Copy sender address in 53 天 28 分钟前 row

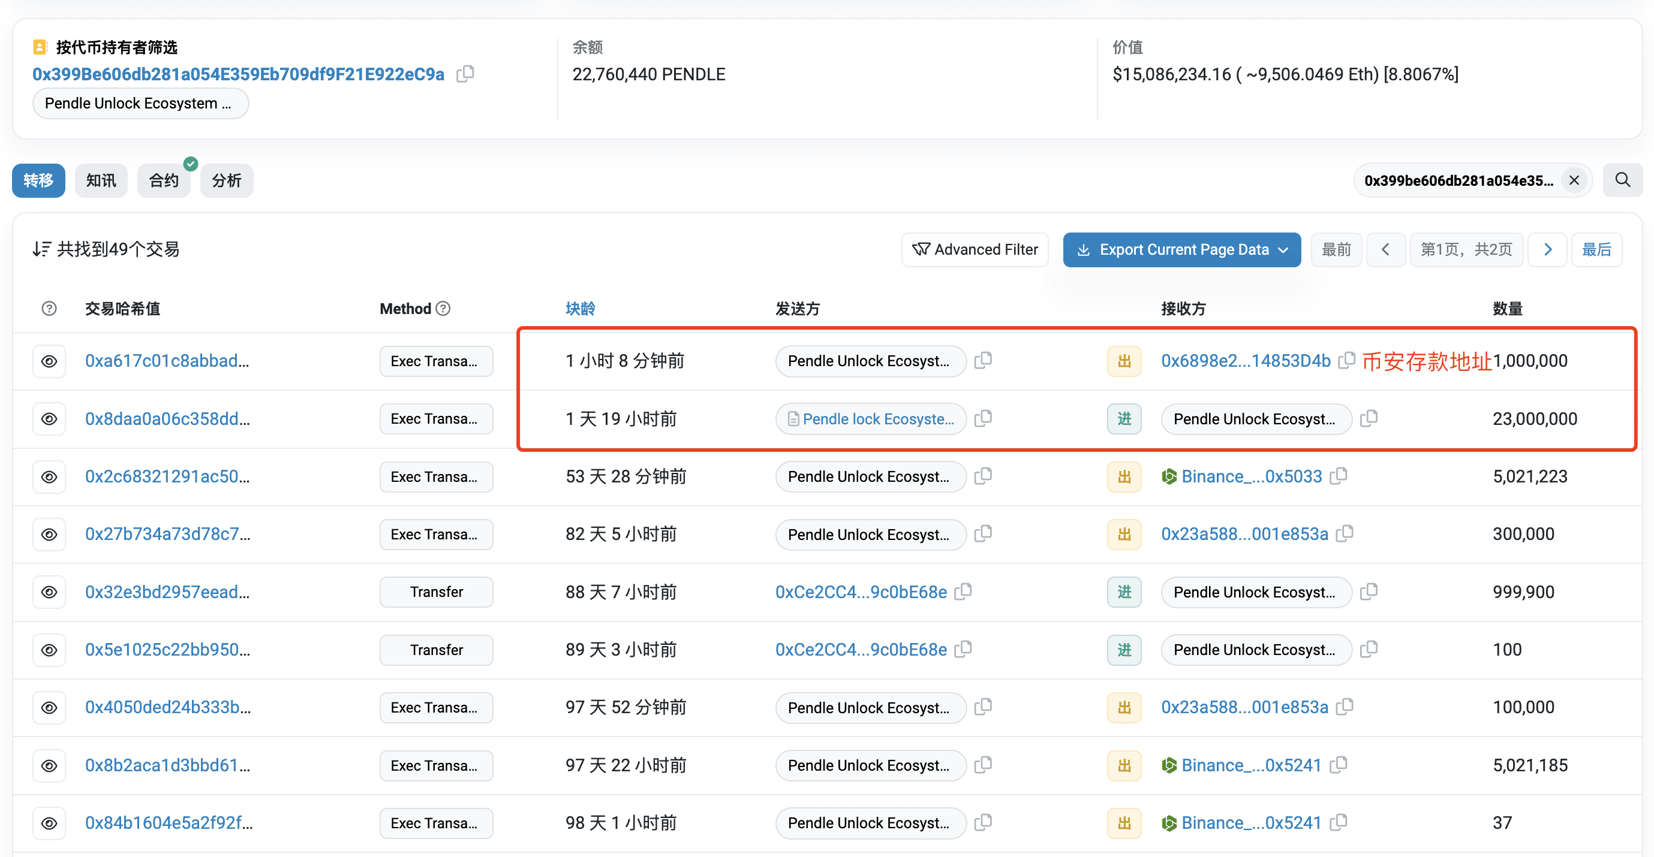[x=983, y=476]
